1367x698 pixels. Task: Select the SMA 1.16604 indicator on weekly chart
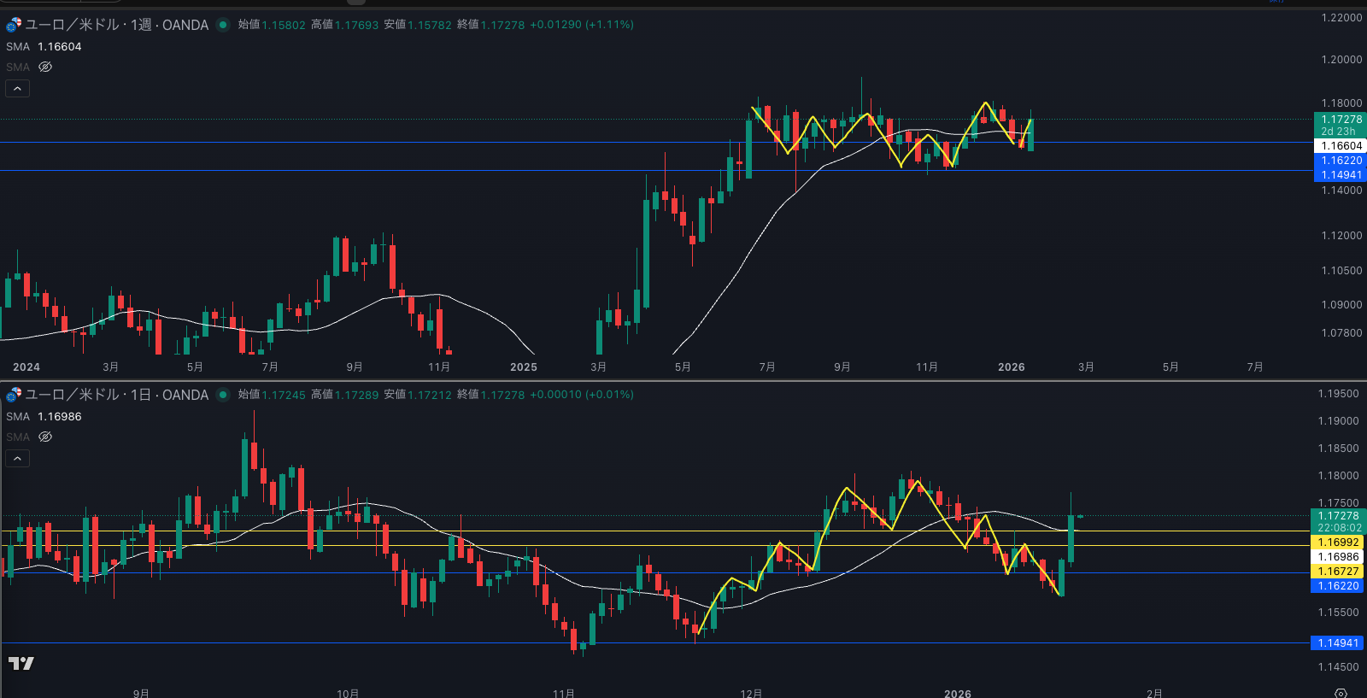pyautogui.click(x=44, y=47)
